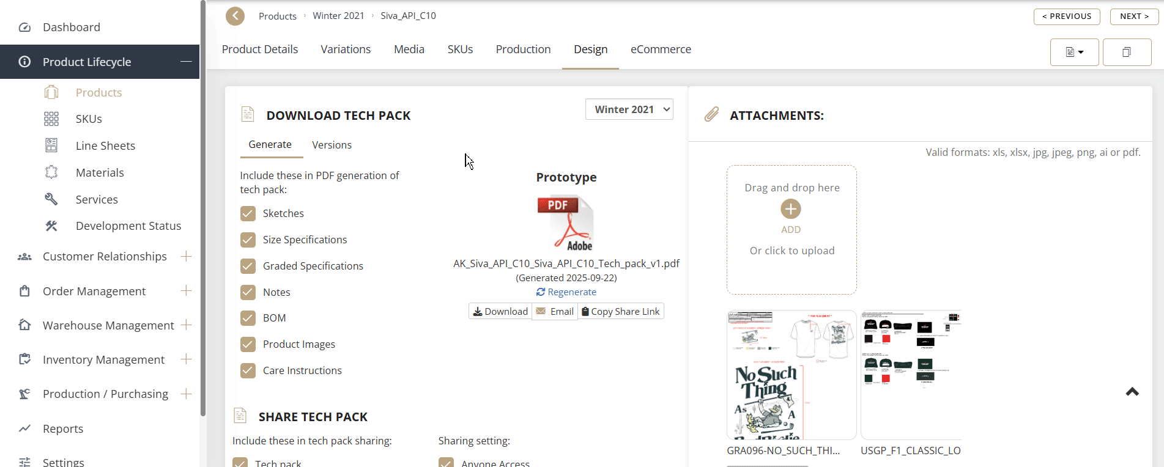Open the Production tab
Viewport: 1164px width, 467px height.
pos(523,50)
